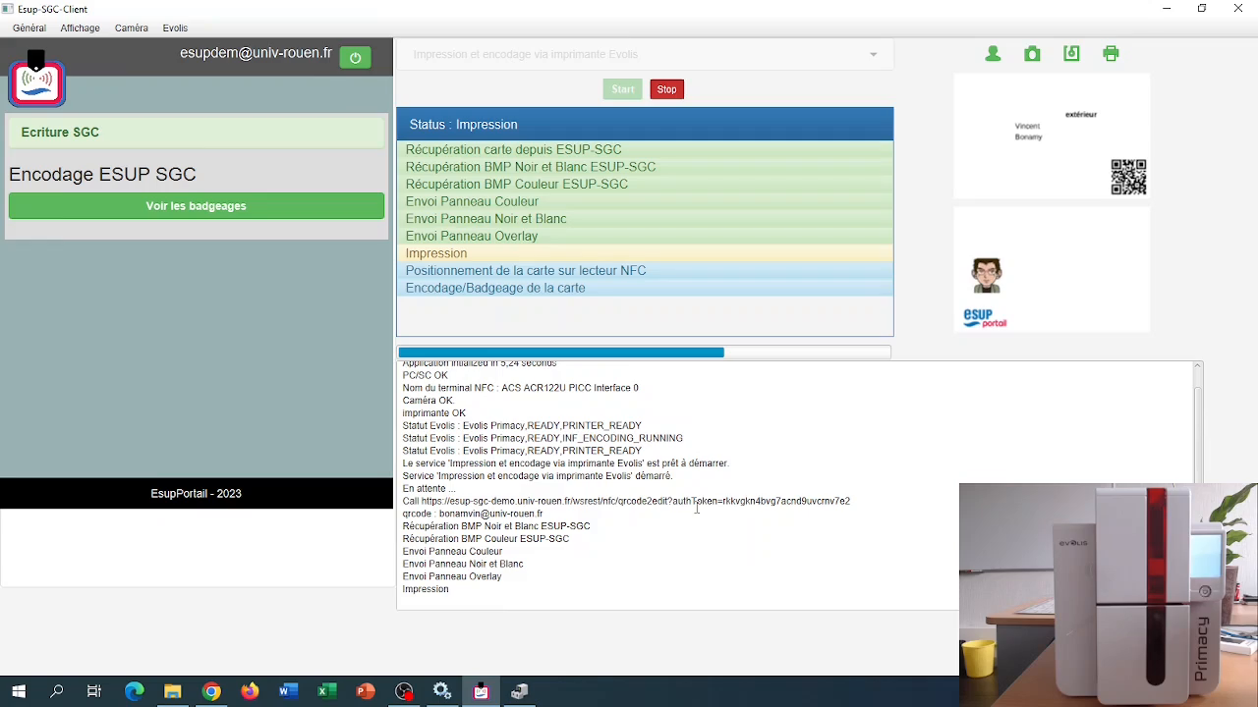Click the green user profile icon
Viewport: 1258px width, 707px height.
pyautogui.click(x=993, y=54)
